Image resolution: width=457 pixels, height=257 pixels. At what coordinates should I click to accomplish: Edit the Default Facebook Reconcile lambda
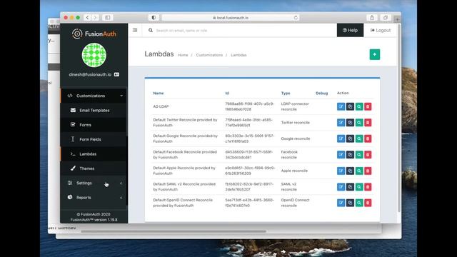click(341, 155)
